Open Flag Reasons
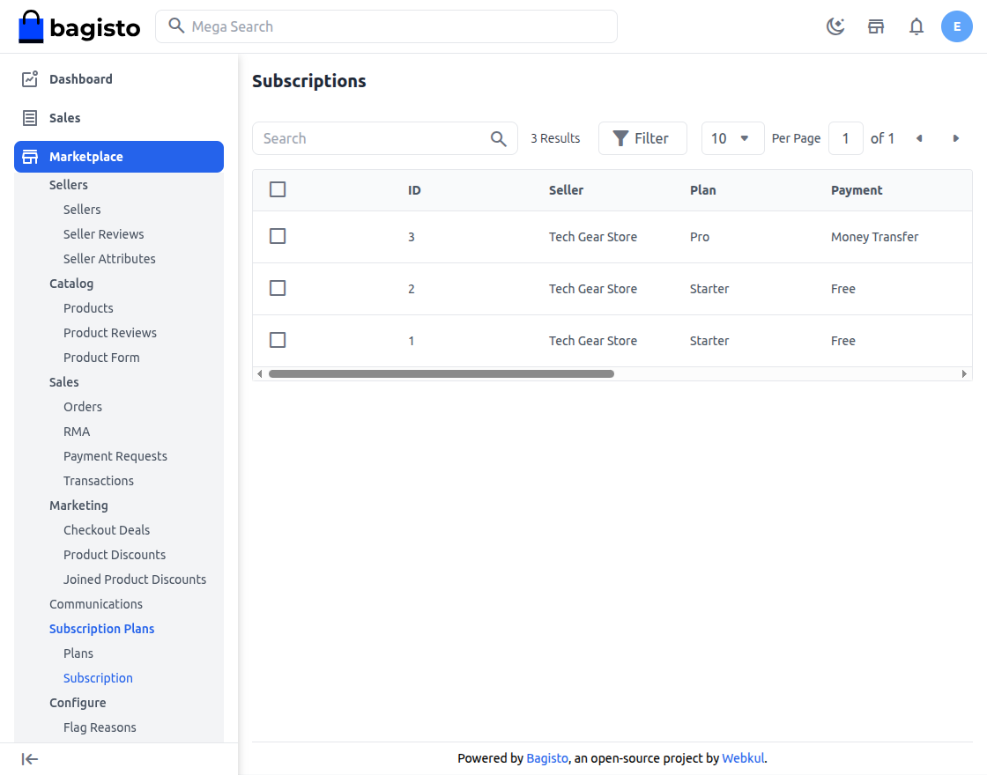Screen dimensions: 987x775 [100, 727]
